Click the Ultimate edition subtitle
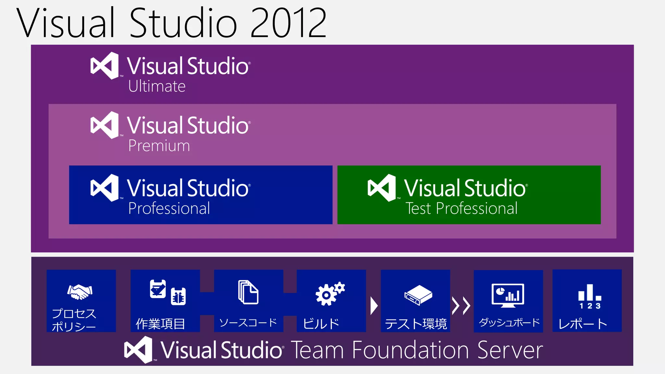Viewport: 665px width, 374px height. (x=157, y=86)
